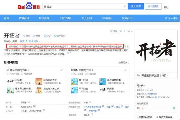180x120 pixels.
Task: Open reference [1] next to 中国
Action: pyautogui.click(x=90, y=102)
